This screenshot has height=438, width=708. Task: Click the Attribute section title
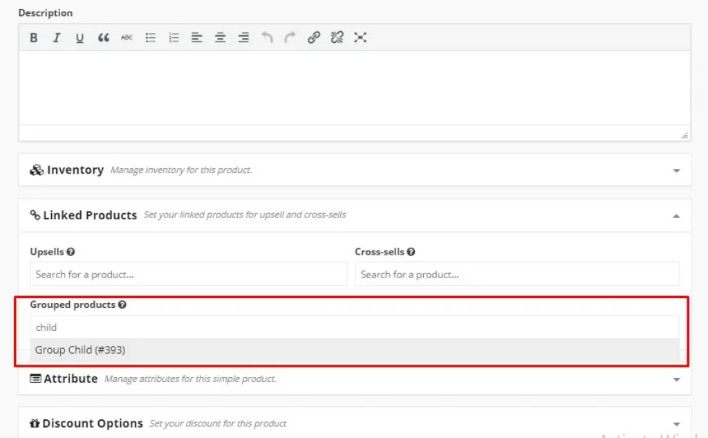[x=71, y=378]
